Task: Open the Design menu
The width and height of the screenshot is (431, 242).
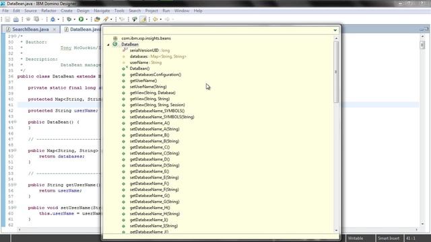Action: [x=83, y=11]
